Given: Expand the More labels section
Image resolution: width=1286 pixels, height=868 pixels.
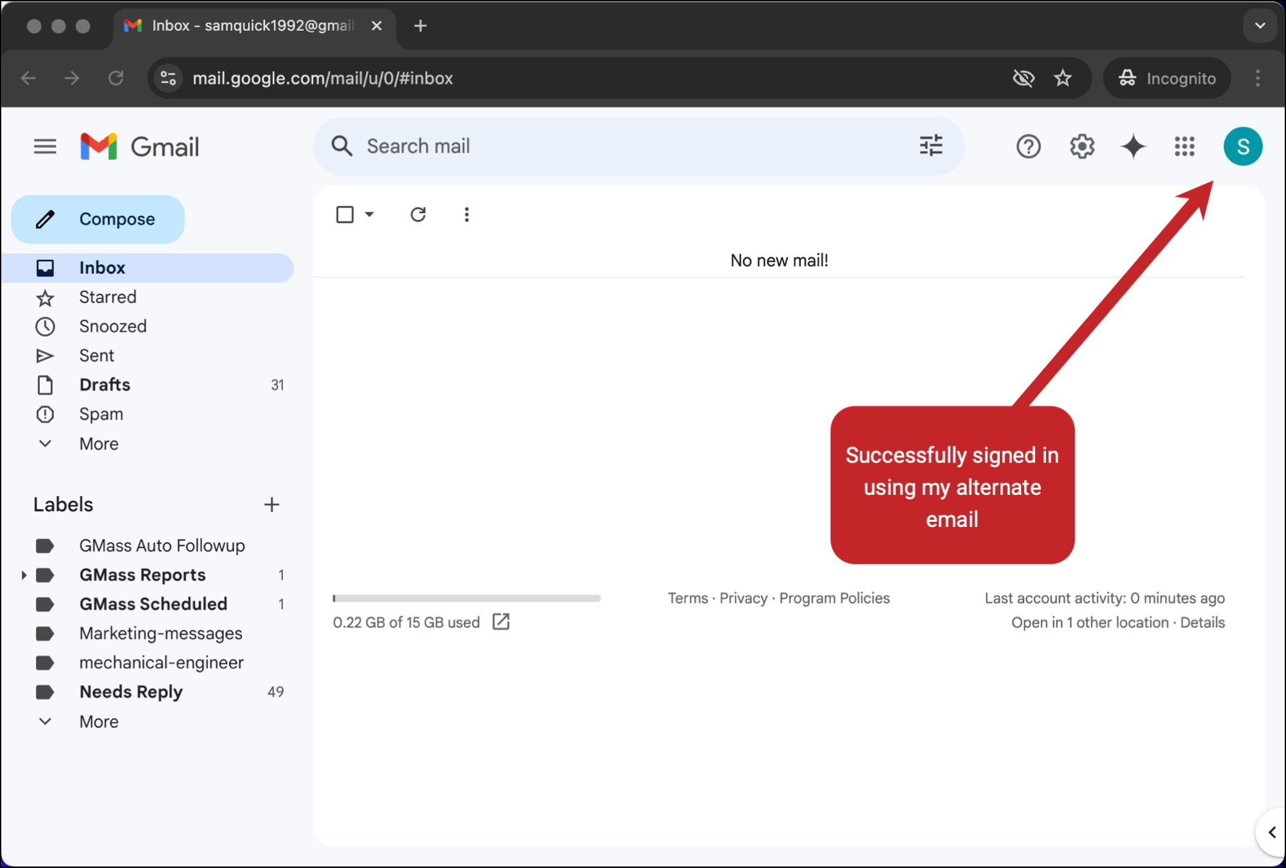Looking at the screenshot, I should click(98, 721).
